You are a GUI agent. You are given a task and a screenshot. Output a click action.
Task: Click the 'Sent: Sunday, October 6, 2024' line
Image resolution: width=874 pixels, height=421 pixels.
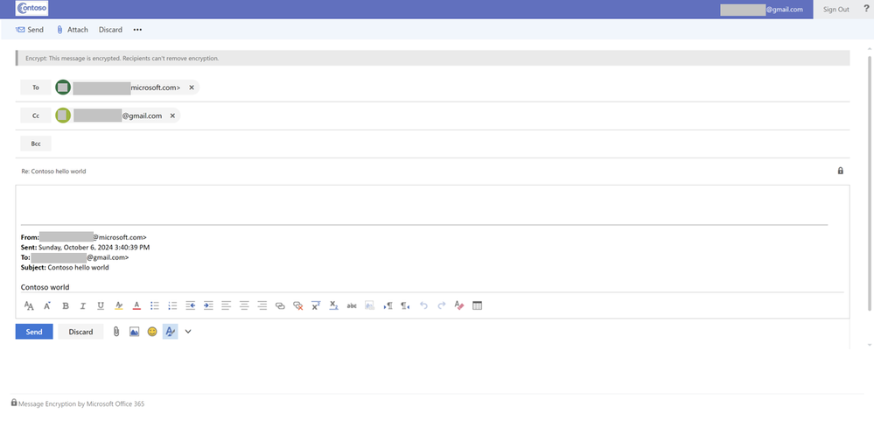(85, 247)
